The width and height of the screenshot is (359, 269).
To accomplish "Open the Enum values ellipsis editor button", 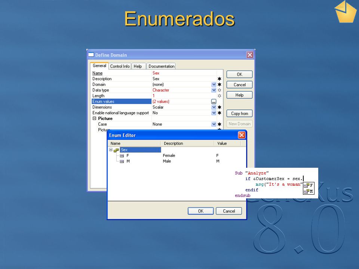I will coord(214,102).
